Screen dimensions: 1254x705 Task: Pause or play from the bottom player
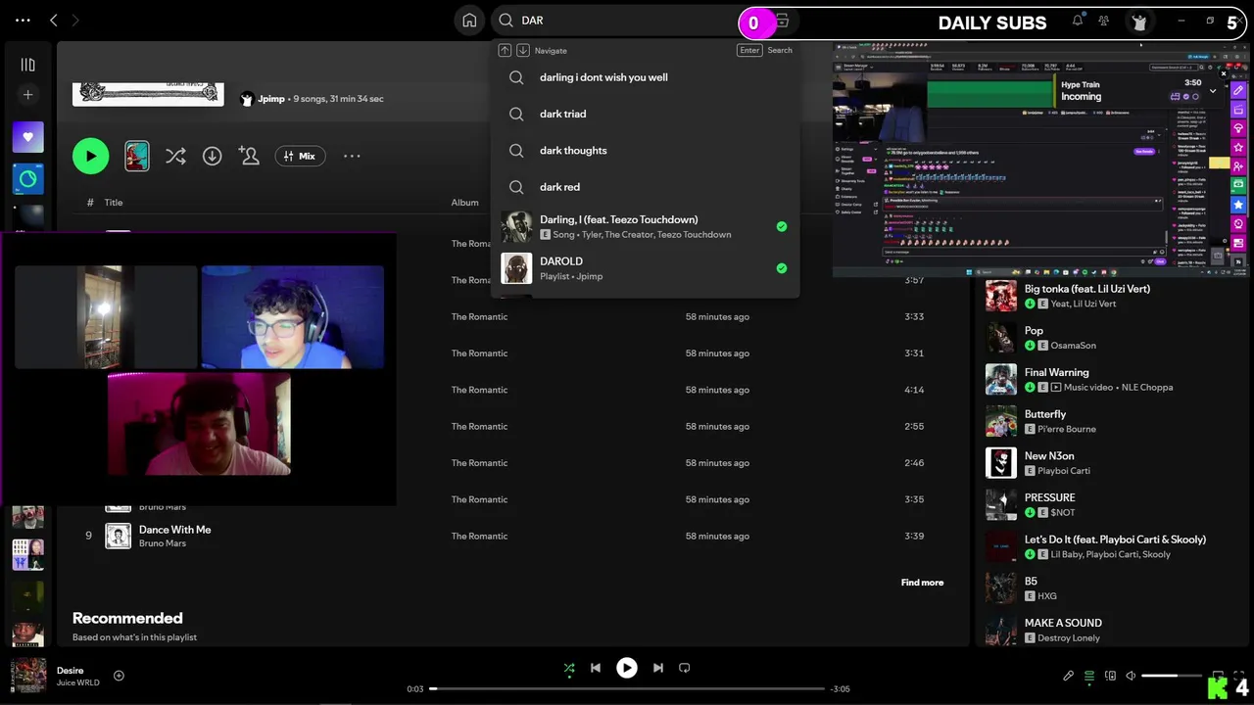(627, 668)
